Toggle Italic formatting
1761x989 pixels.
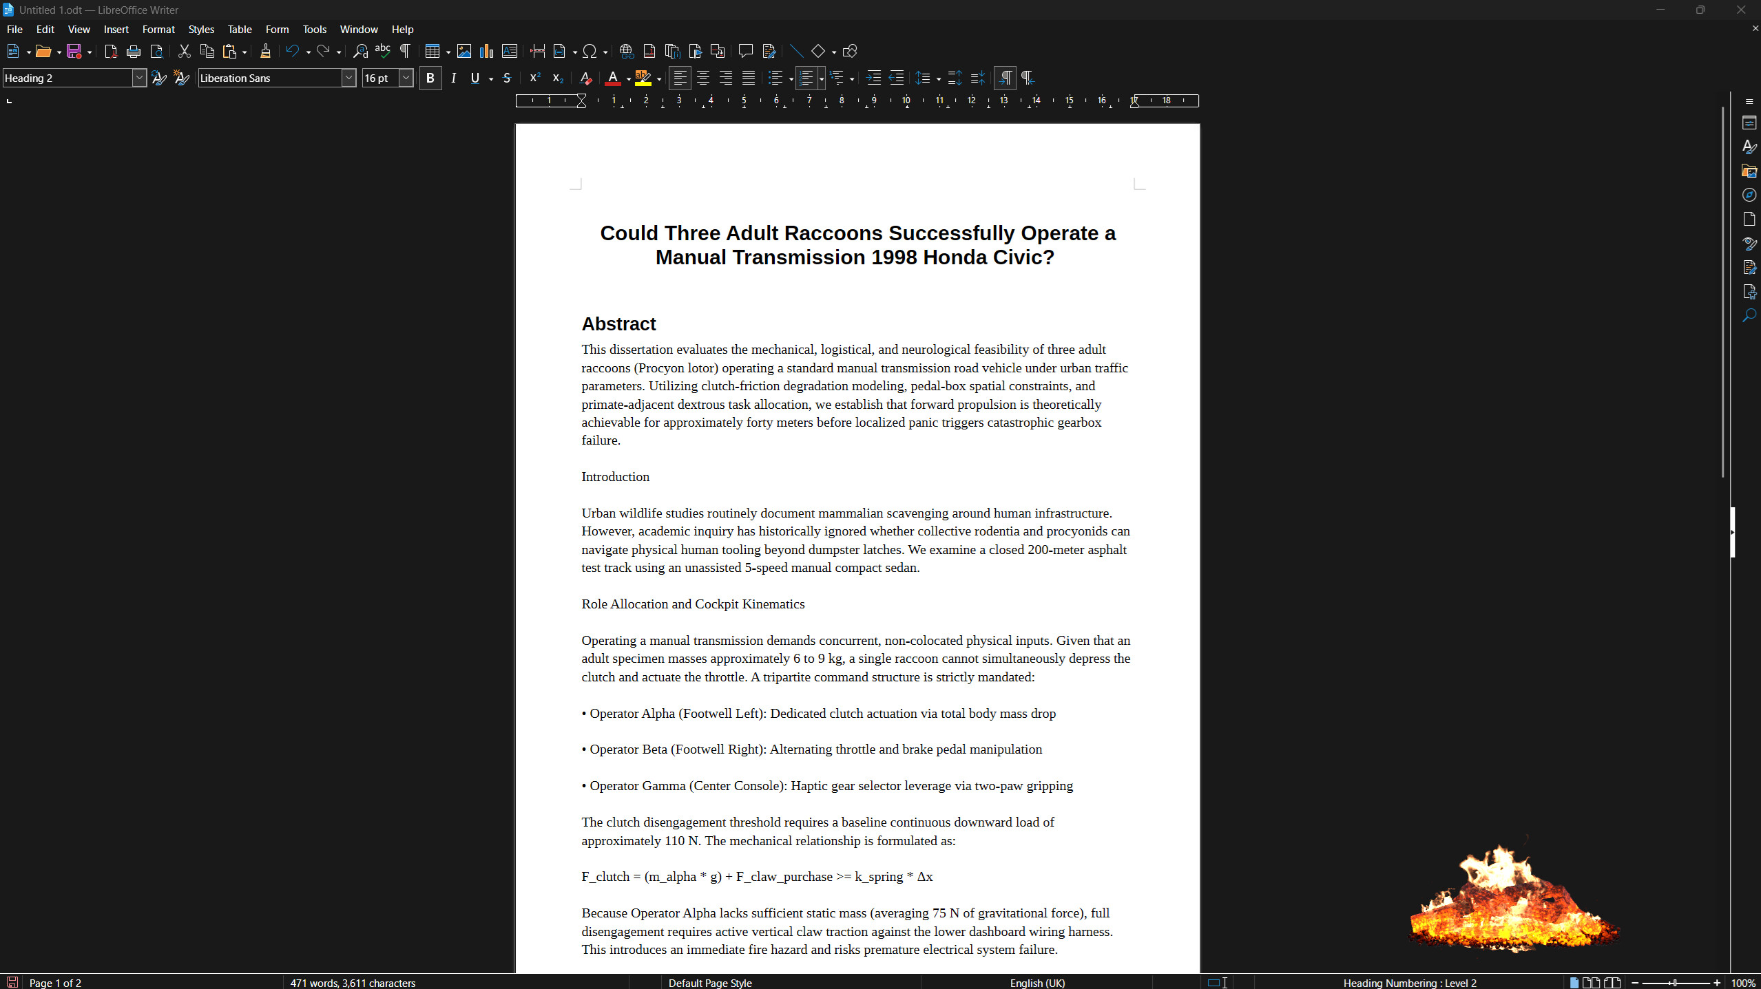click(453, 78)
